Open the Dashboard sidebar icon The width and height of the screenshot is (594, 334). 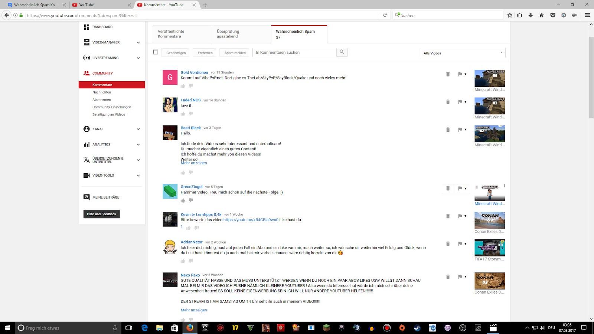point(87,27)
